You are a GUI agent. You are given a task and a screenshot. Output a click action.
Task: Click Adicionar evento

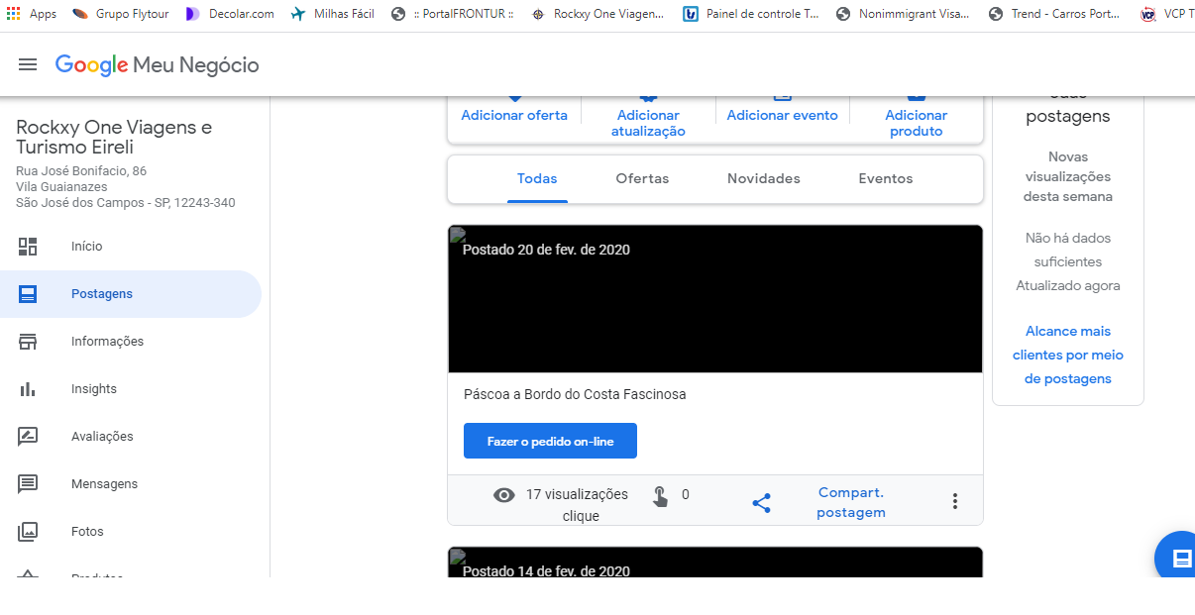(782, 115)
